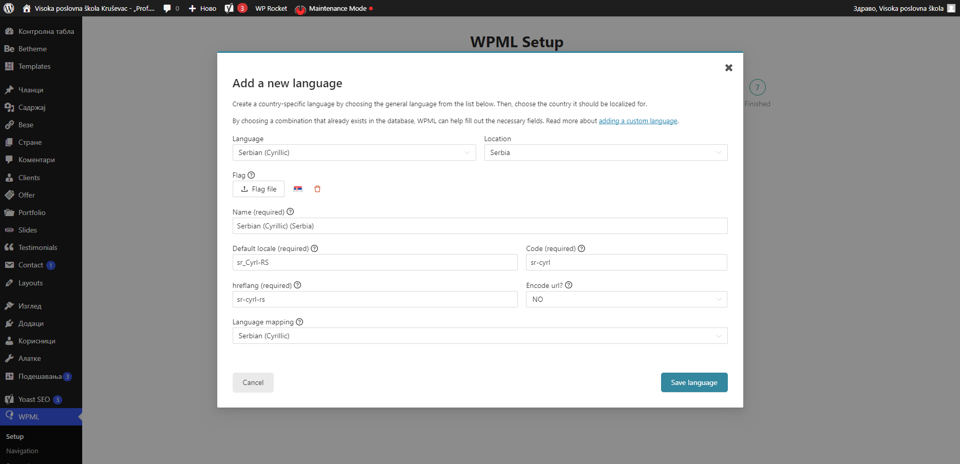The height and width of the screenshot is (464, 960).
Task: Click step 7 Finished wizard marker
Action: 757,88
